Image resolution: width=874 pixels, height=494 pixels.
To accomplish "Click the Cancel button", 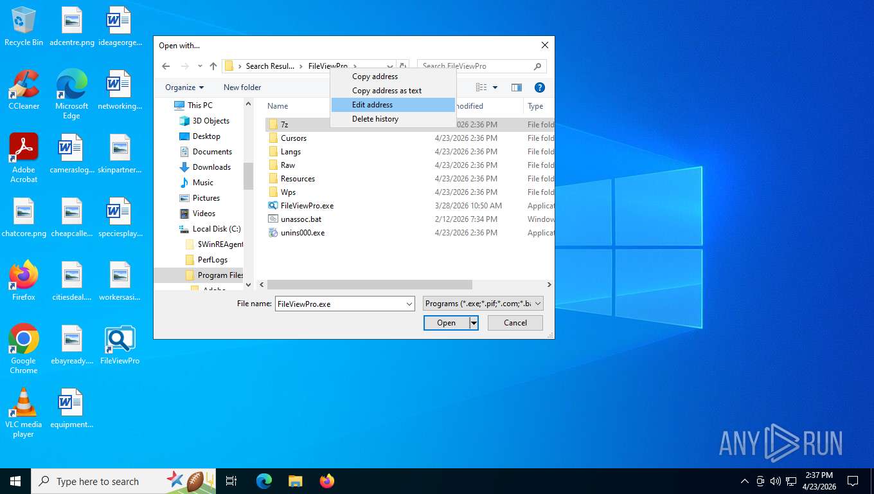I will pyautogui.click(x=515, y=323).
